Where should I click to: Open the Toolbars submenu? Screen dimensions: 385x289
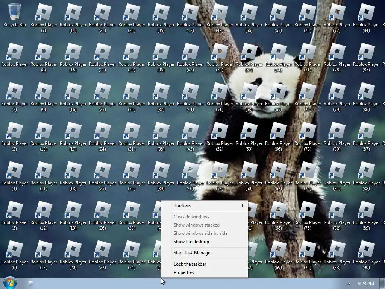[204, 205]
